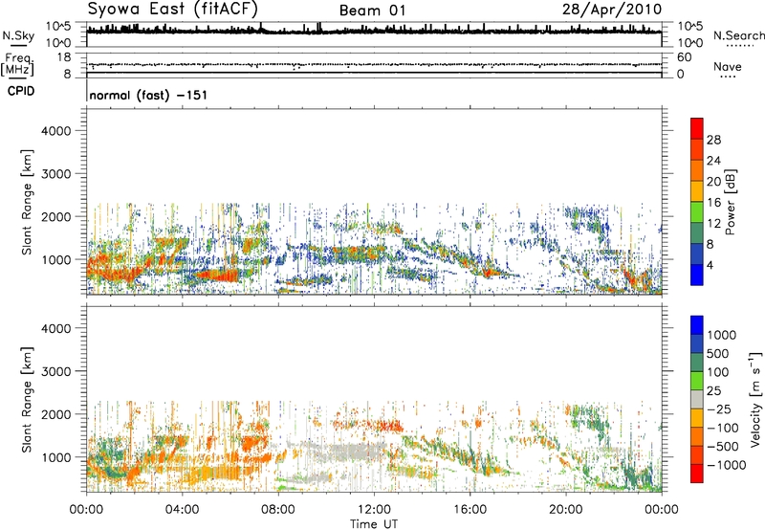Viewport: 765px width, 530px height.
Task: Select the 8–12 dB teal power swatch
Action: tap(697, 232)
